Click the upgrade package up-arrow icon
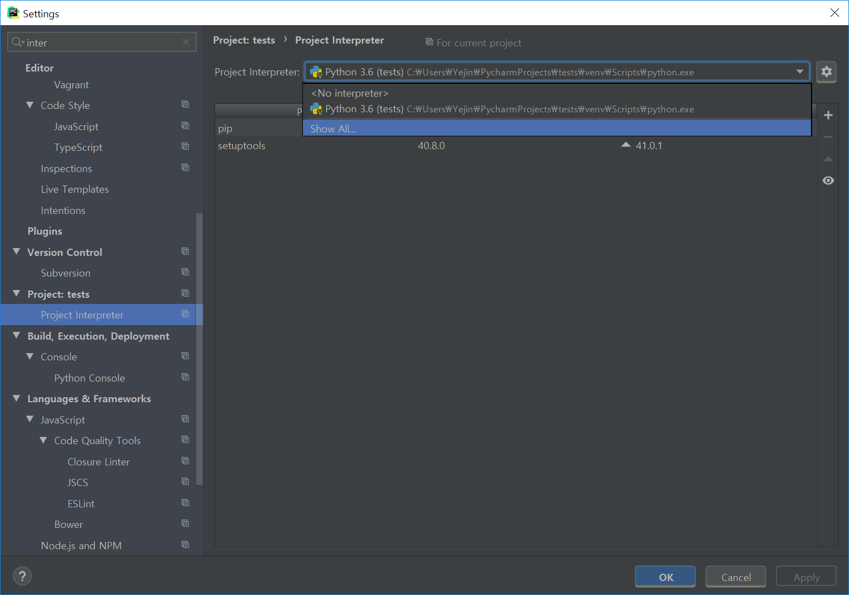Viewport: 849px width, 595px height. pyautogui.click(x=828, y=159)
